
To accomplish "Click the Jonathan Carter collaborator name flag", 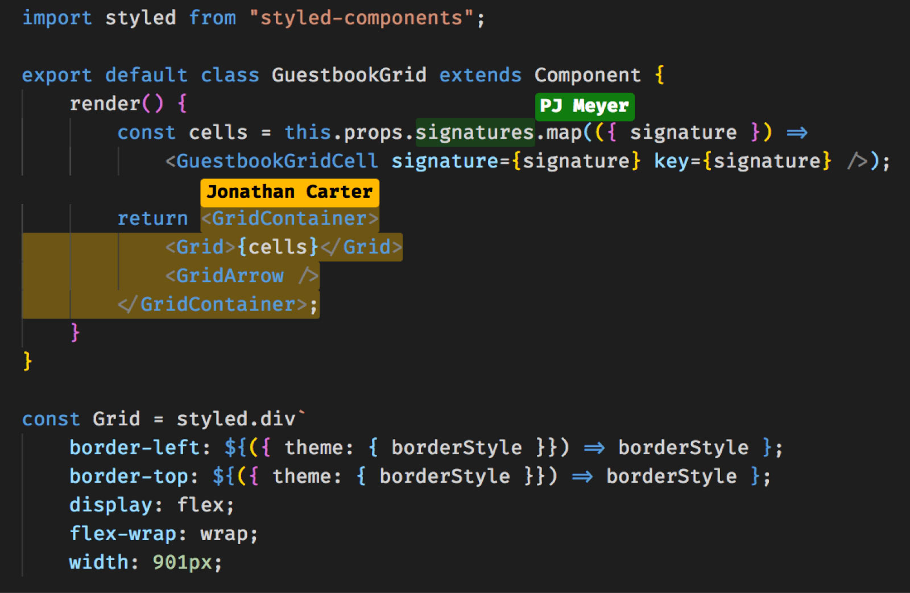I will coord(289,192).
